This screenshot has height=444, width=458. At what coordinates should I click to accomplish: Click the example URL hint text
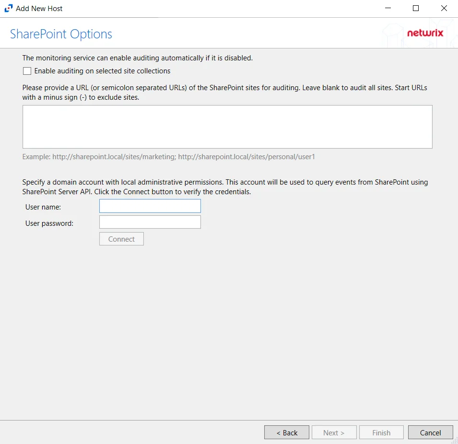point(168,157)
